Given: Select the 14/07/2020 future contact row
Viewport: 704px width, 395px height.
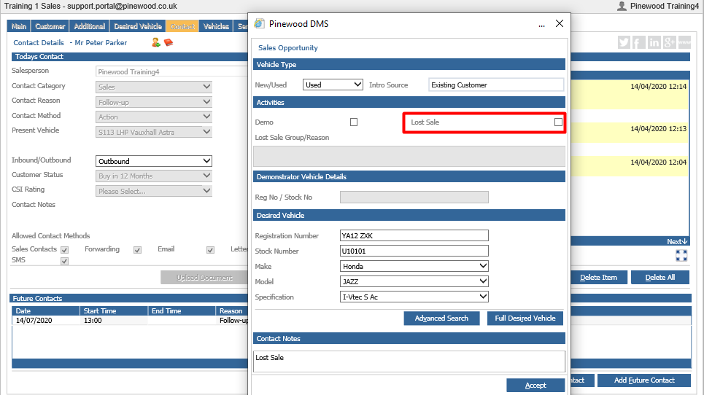Looking at the screenshot, I should (130, 321).
